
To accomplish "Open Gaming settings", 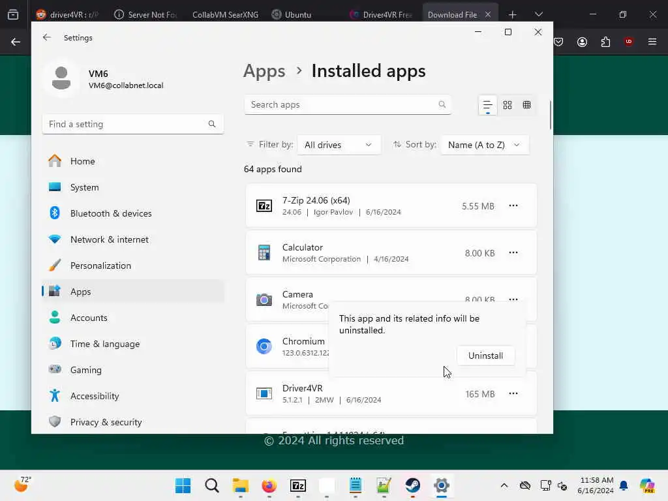I will point(133,370).
